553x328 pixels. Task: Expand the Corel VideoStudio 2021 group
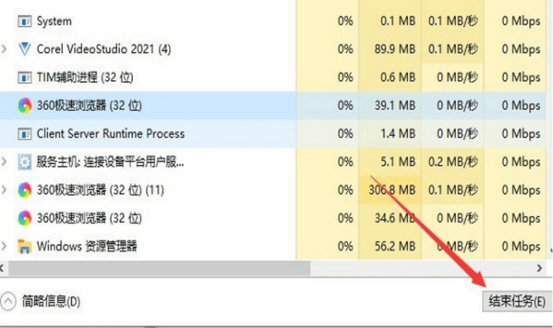[x=4, y=49]
